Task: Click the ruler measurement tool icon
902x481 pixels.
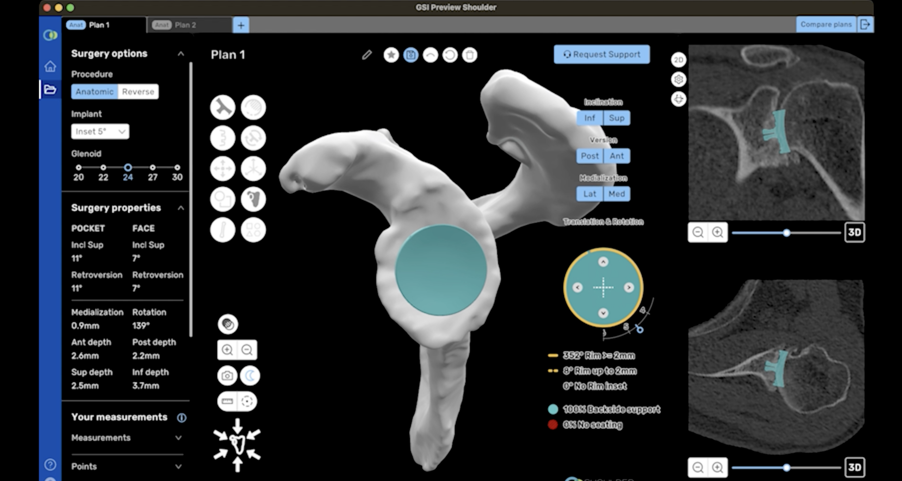Action: click(227, 401)
